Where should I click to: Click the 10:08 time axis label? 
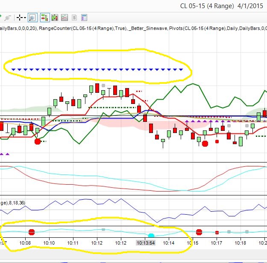point(25,243)
